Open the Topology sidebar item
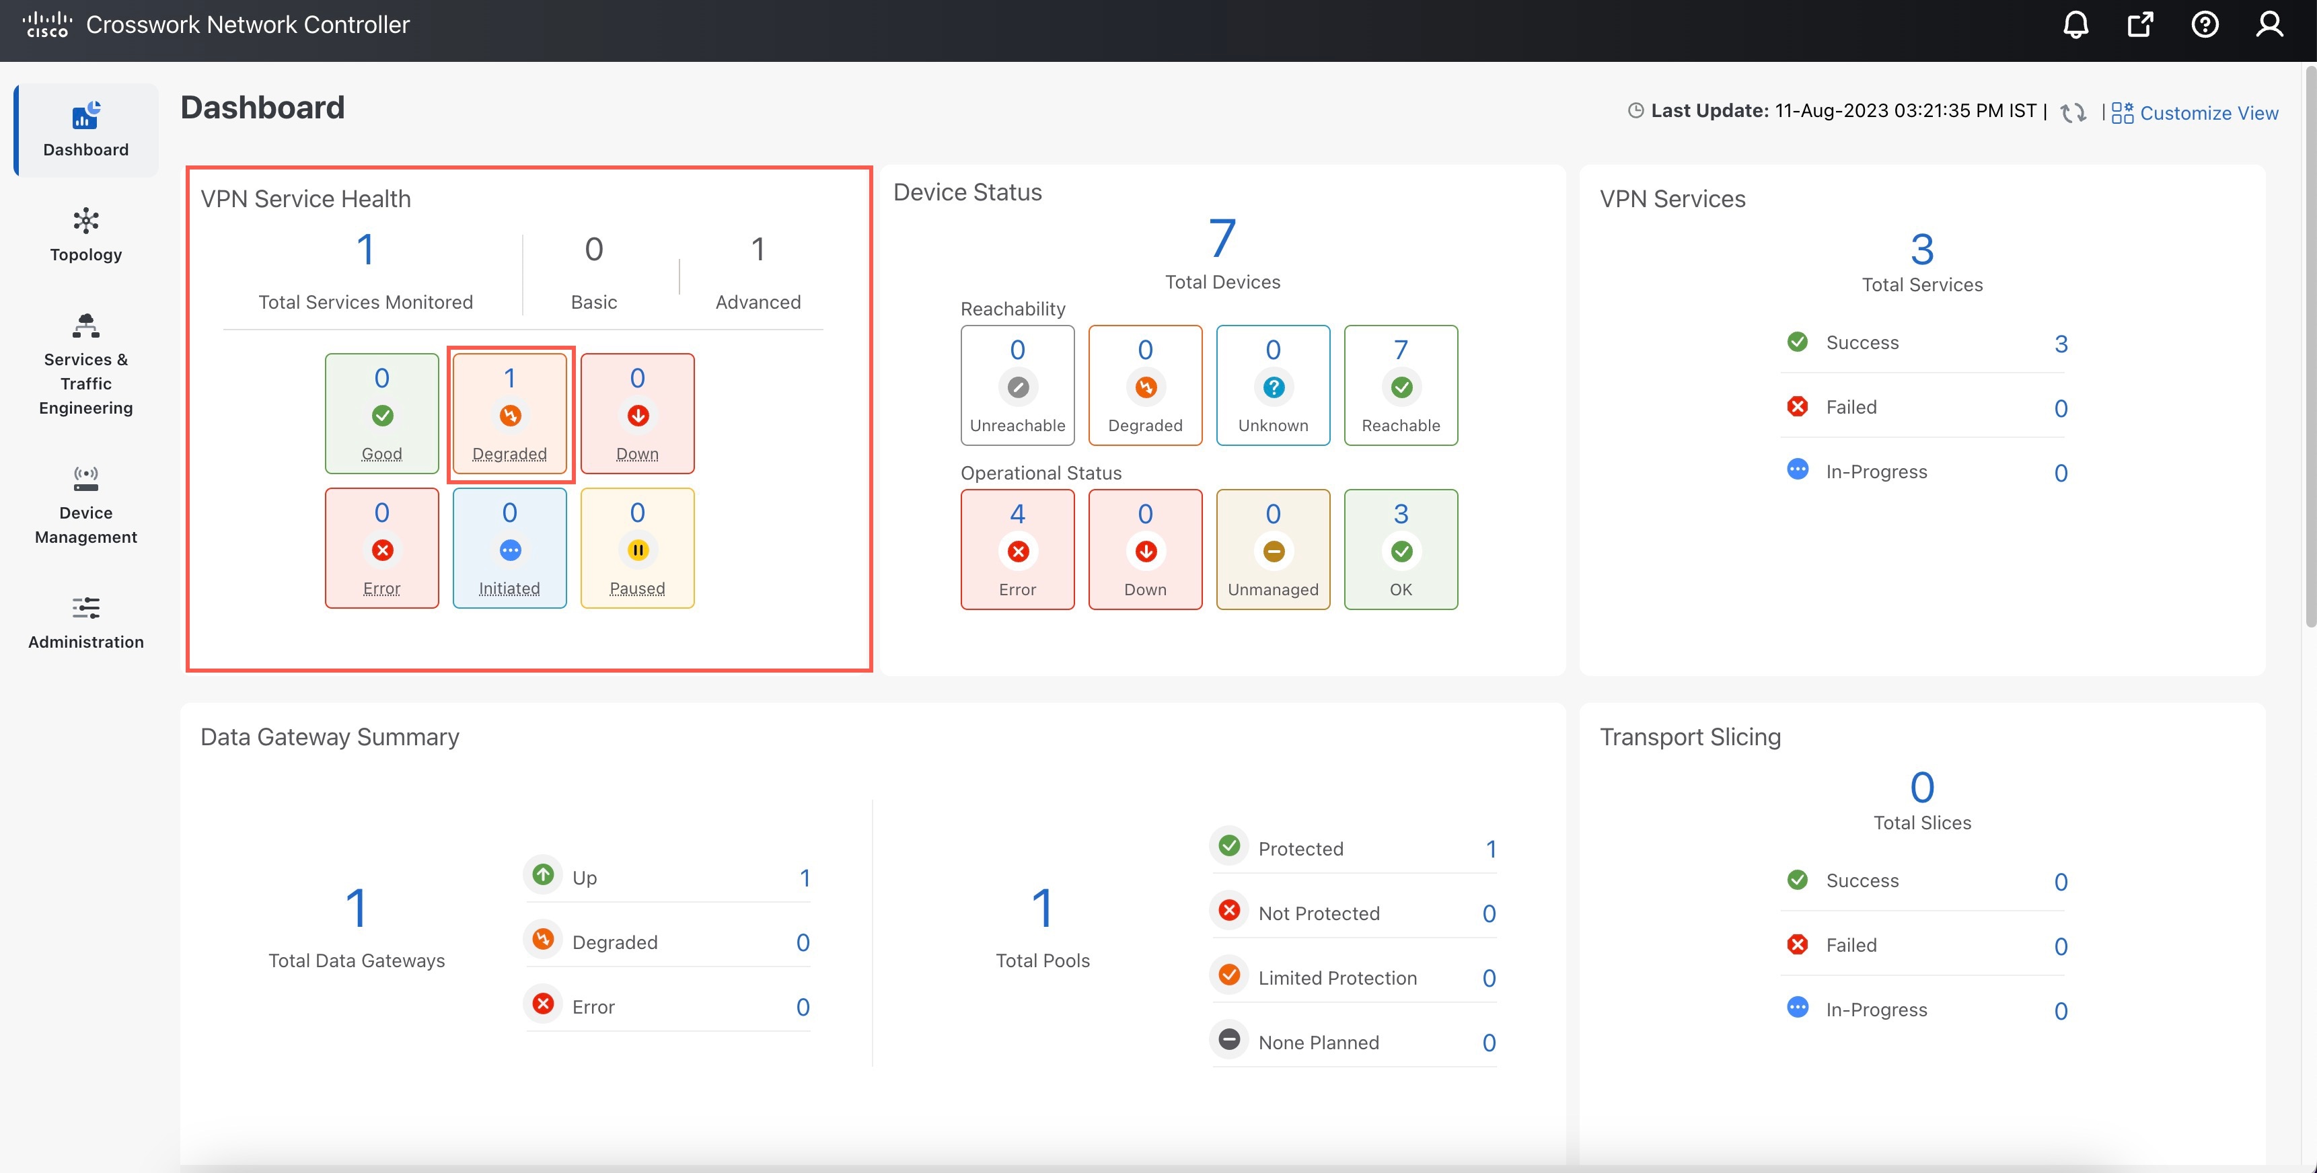This screenshot has height=1173, width=2317. pos(86,235)
